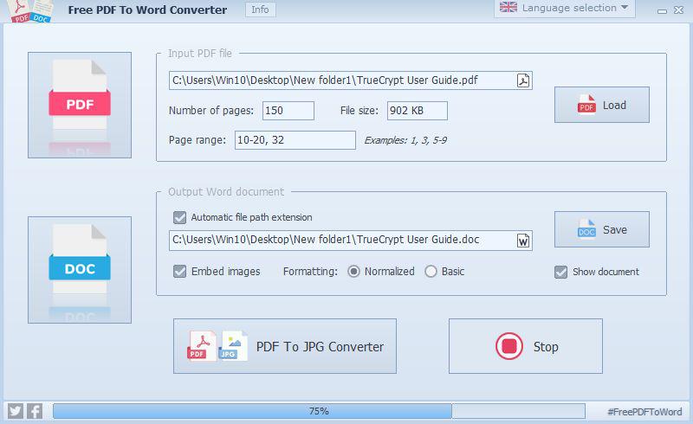Click the Save DOC button

[602, 229]
